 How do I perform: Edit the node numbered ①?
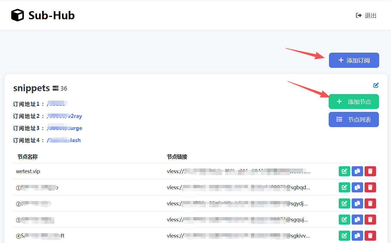point(344,187)
